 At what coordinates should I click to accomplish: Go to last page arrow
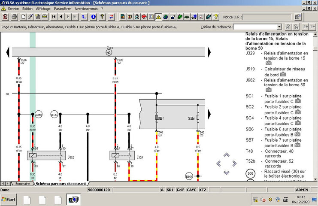click(x=75, y=17)
